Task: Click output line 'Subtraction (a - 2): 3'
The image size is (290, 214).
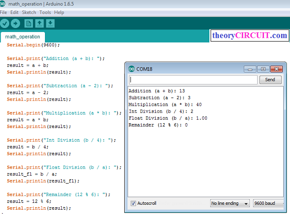Action: (x=159, y=98)
